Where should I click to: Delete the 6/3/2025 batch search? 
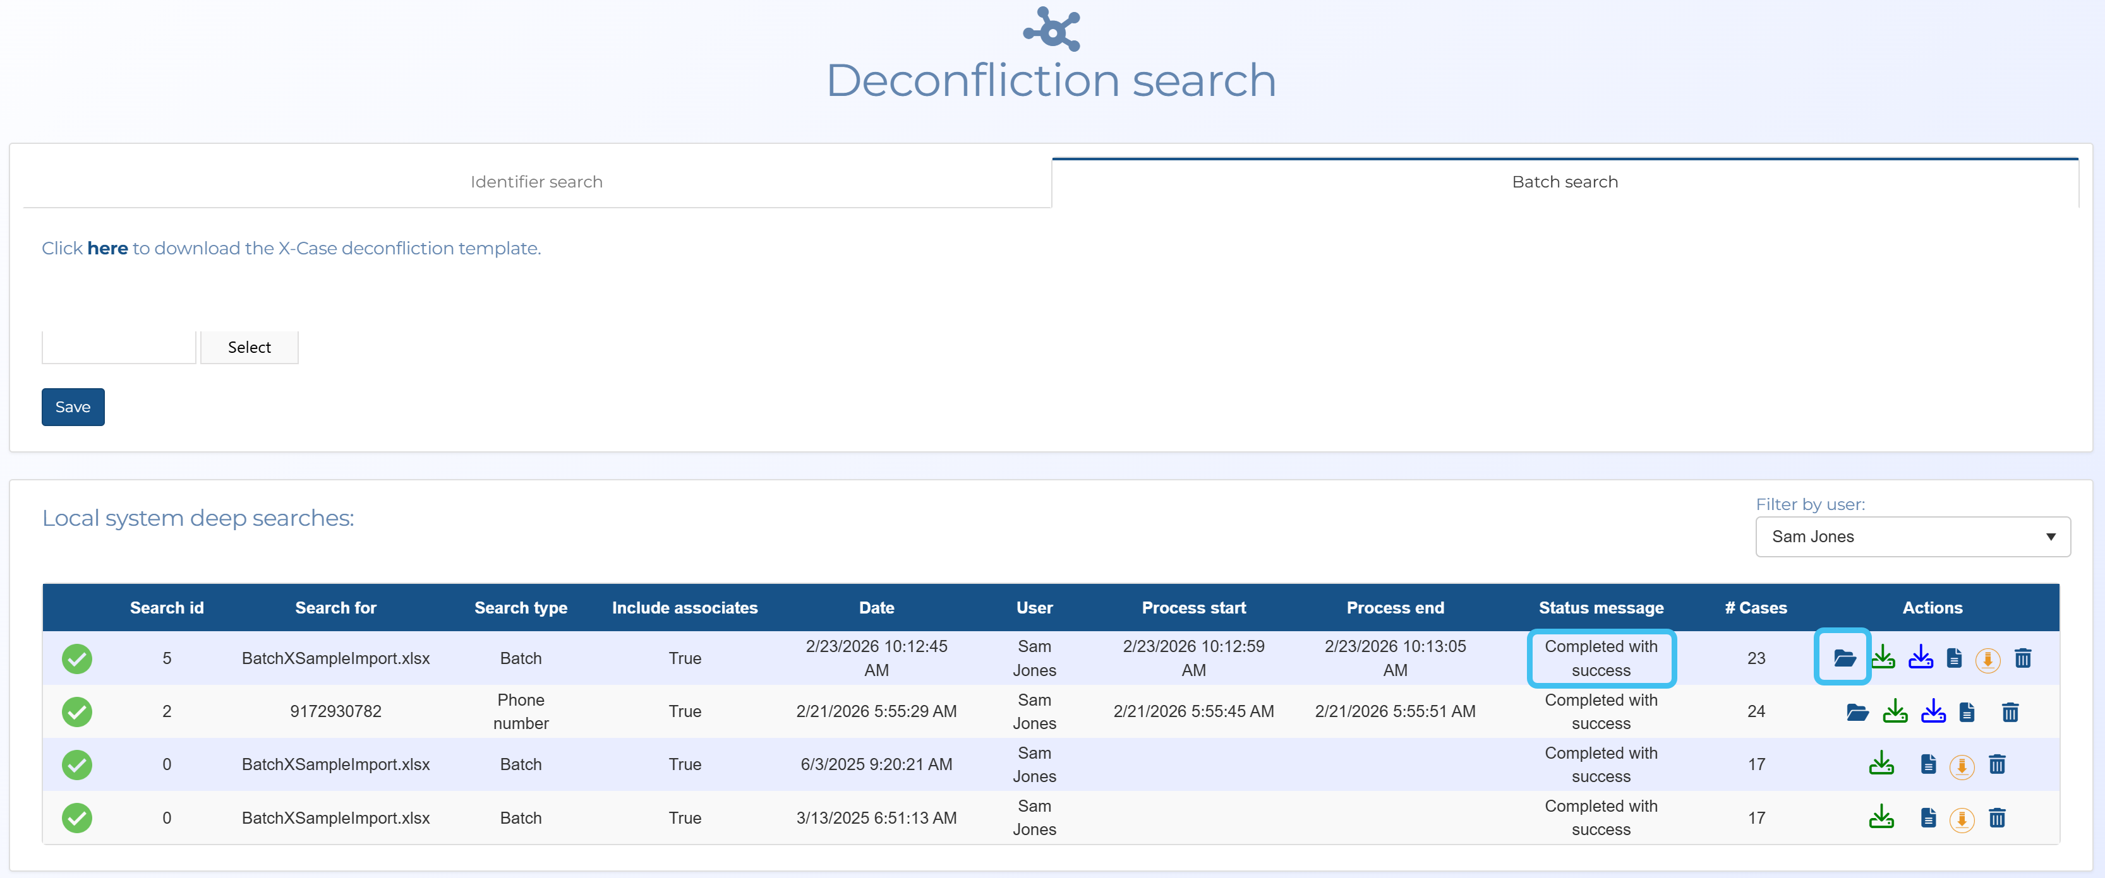coord(1996,764)
